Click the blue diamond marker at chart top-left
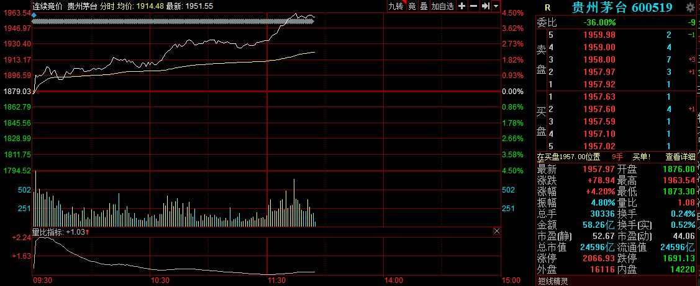 pos(34,15)
